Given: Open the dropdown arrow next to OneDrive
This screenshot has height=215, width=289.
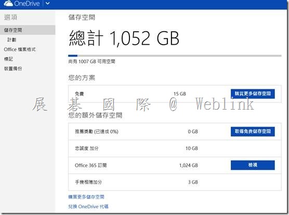Looking at the screenshot, I should click(47, 3).
